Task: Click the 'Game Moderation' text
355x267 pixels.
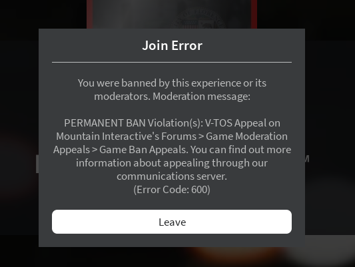Action: [x=246, y=136]
